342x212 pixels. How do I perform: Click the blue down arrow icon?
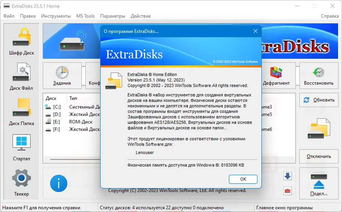[x=288, y=176]
